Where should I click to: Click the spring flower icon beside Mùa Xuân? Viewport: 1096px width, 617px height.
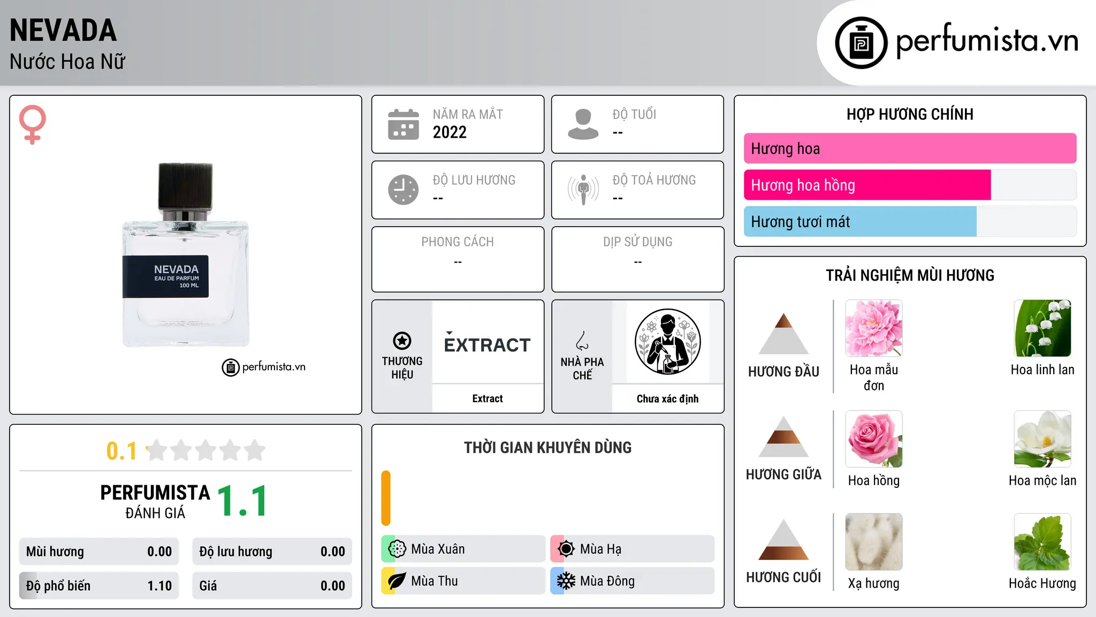[x=397, y=549]
